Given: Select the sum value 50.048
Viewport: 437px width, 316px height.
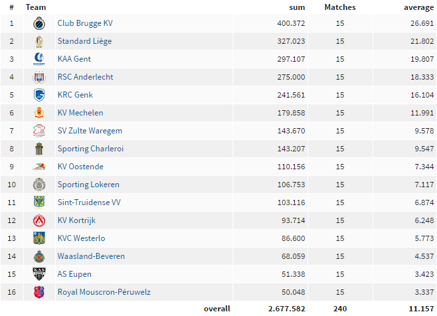Looking at the screenshot, I should pyautogui.click(x=293, y=292).
